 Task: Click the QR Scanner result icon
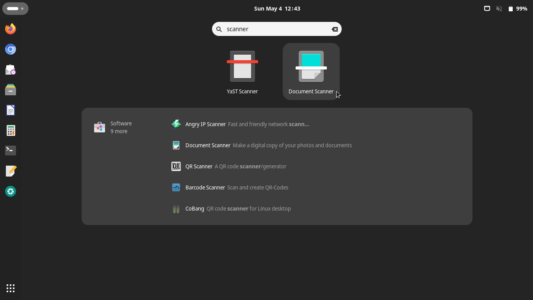(x=176, y=166)
